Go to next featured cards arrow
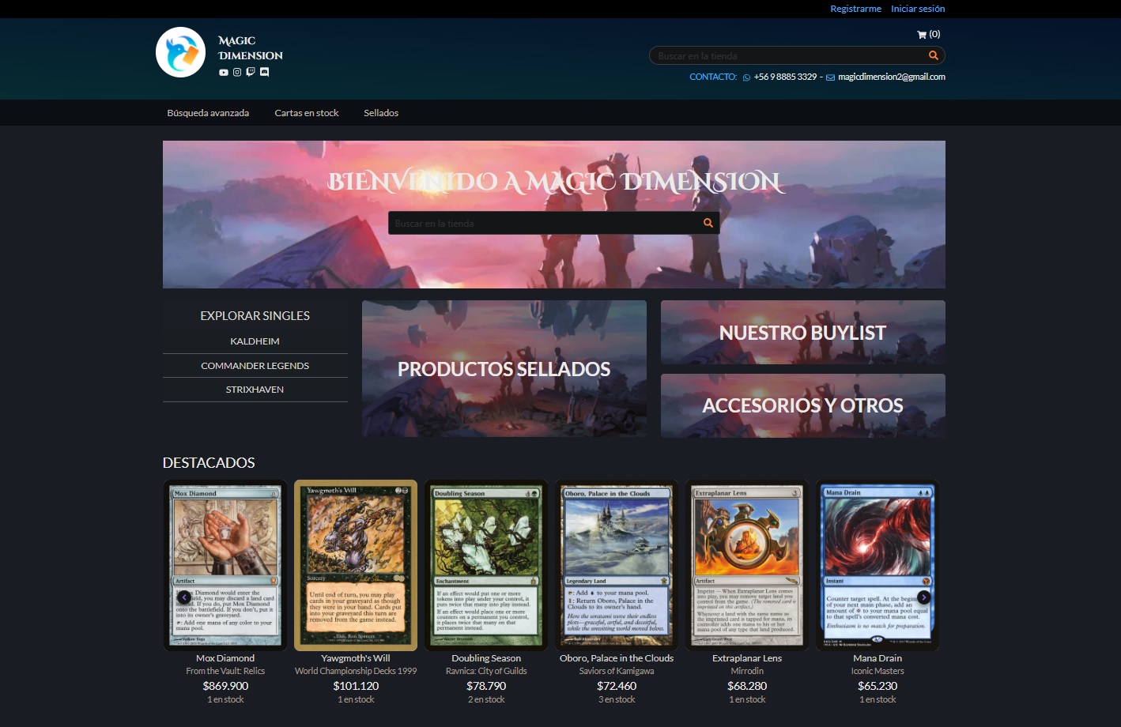1121x727 pixels. tap(923, 597)
